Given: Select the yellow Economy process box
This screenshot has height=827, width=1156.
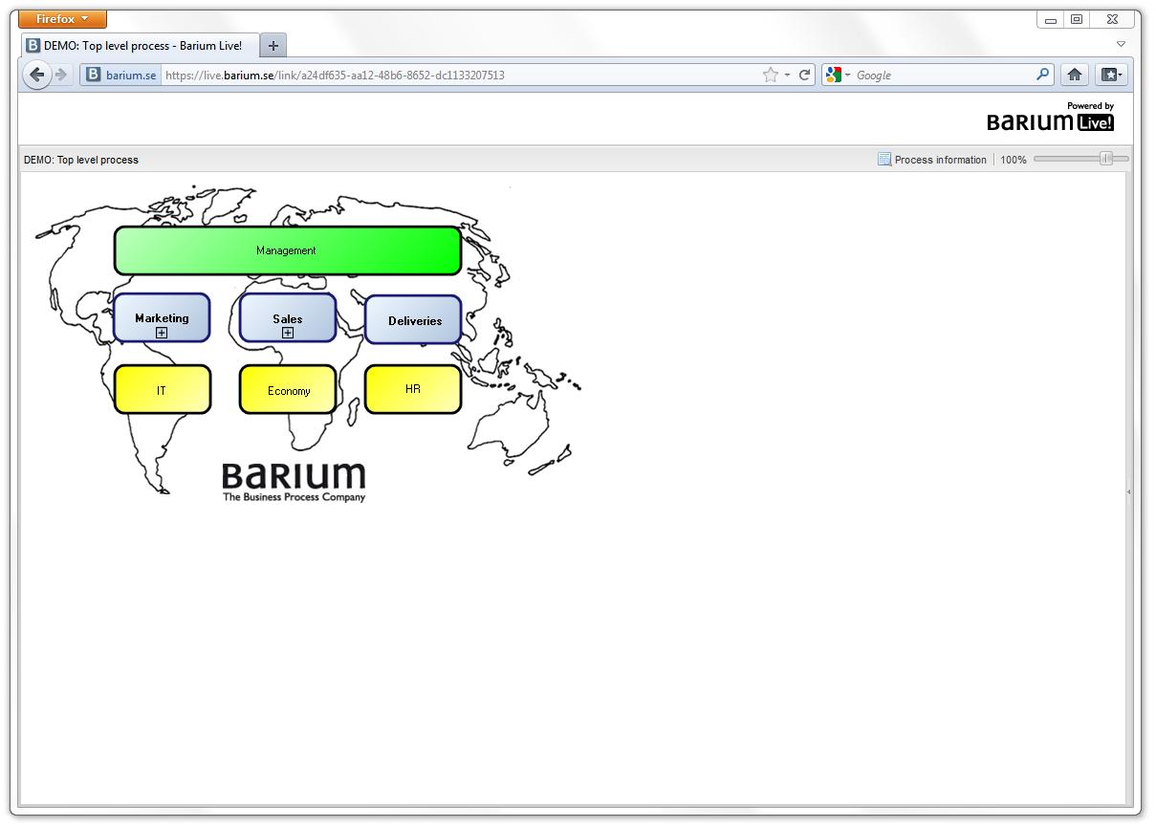Looking at the screenshot, I should click(x=288, y=390).
